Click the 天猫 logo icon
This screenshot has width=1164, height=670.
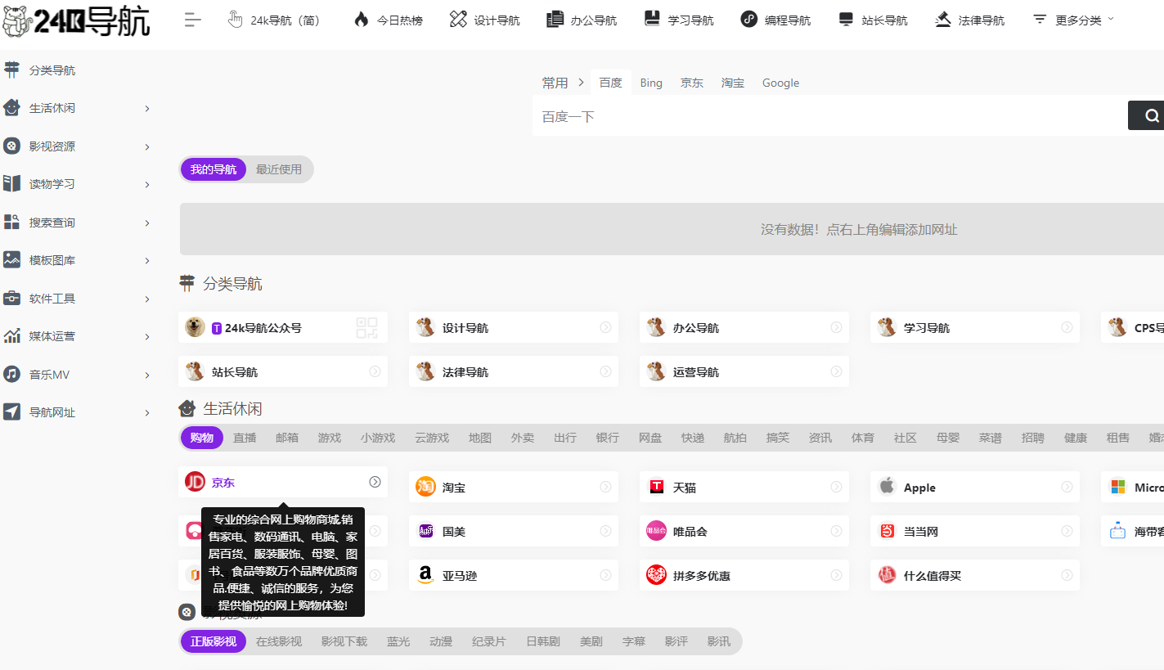pos(656,487)
